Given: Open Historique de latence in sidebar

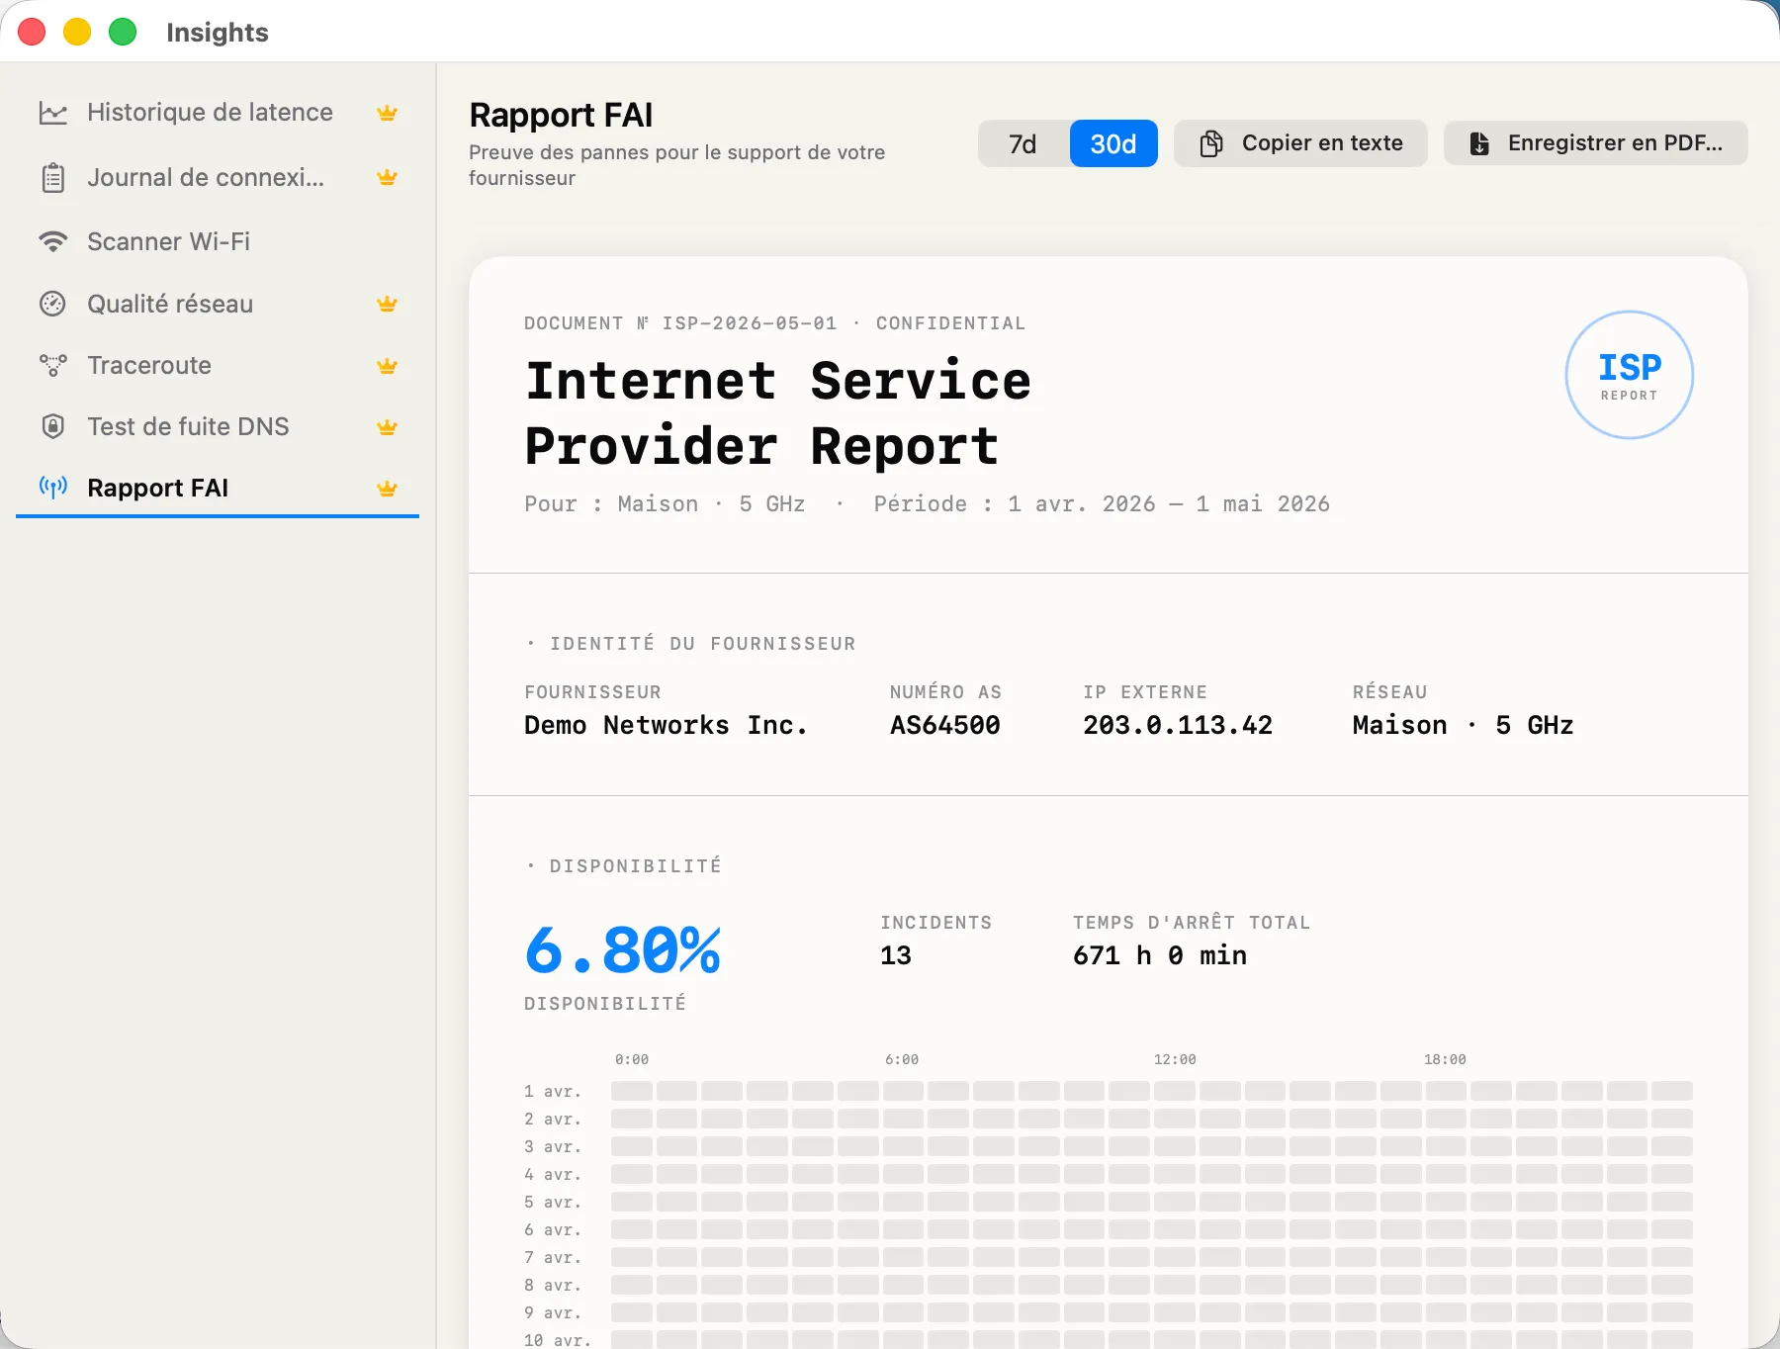Looking at the screenshot, I should tap(218, 113).
